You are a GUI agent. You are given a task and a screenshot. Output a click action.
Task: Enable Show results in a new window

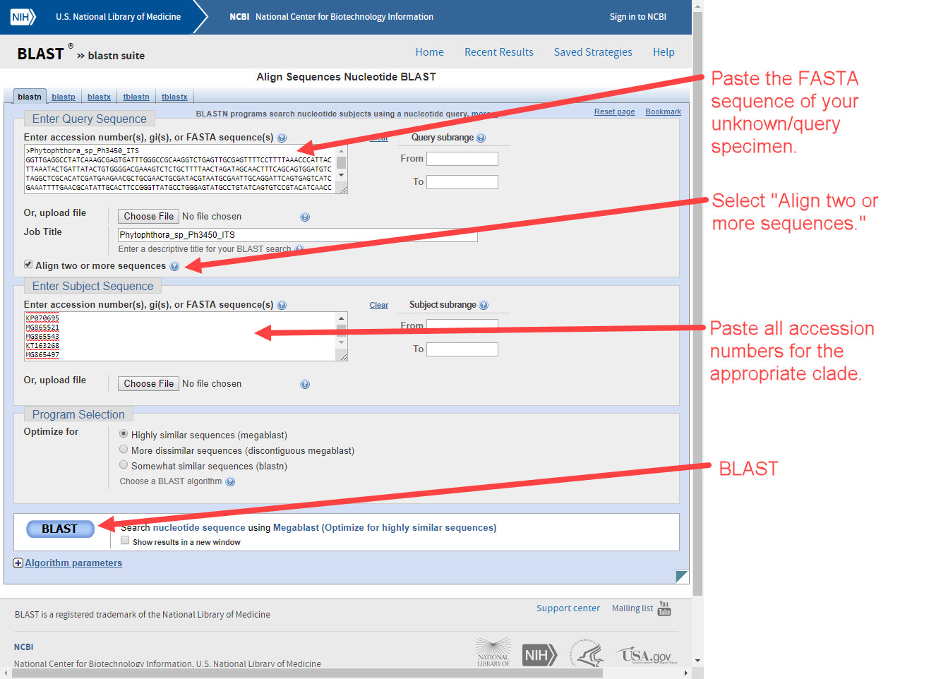125,541
